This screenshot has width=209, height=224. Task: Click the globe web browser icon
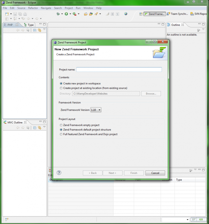click(126, 14)
